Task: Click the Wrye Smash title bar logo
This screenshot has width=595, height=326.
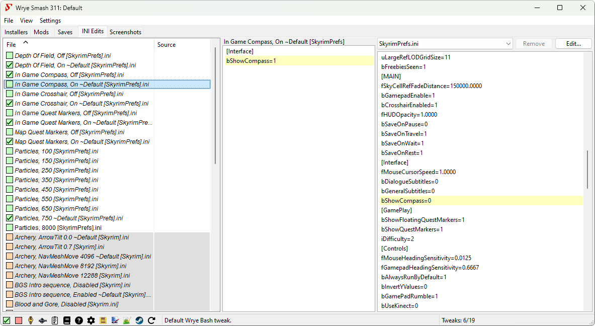Action: pyautogui.click(x=9, y=8)
